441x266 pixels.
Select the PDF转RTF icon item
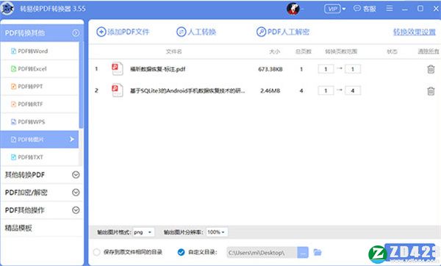[13, 104]
